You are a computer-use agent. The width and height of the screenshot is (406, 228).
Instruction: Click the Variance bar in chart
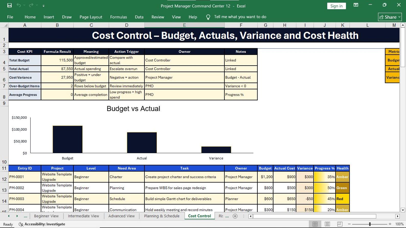click(216, 150)
